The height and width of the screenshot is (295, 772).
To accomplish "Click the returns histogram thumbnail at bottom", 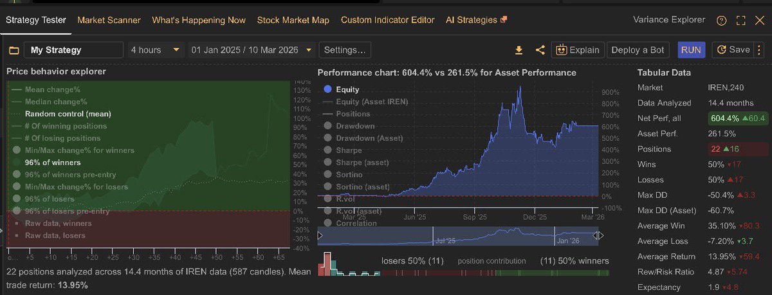I will pos(348,265).
